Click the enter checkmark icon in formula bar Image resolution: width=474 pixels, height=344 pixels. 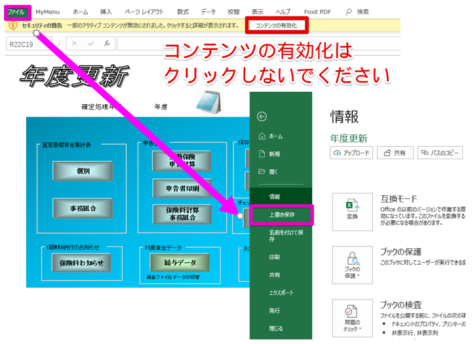coord(90,44)
